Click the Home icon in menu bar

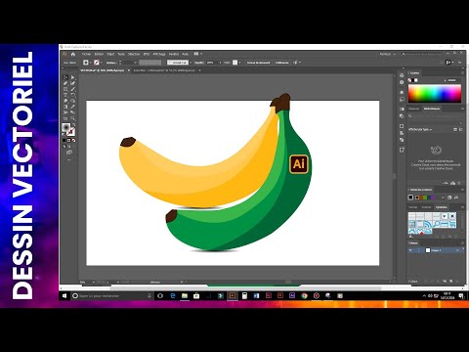pos(73,54)
